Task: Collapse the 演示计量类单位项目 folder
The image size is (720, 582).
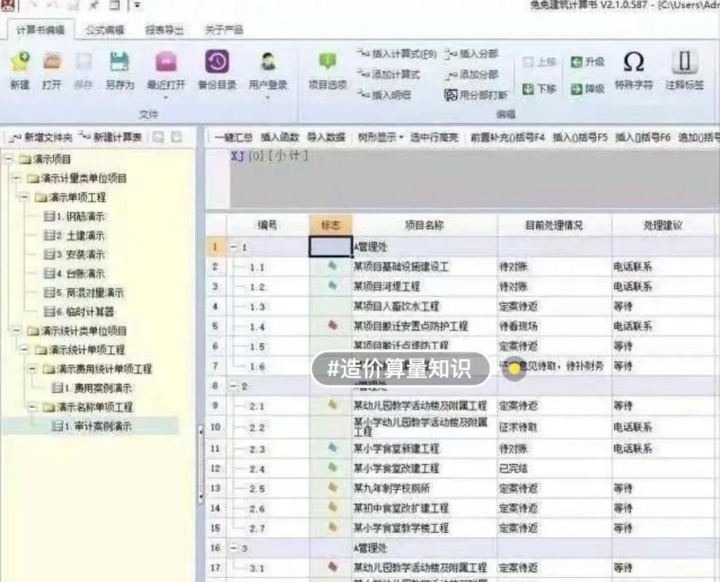Action: (17, 178)
